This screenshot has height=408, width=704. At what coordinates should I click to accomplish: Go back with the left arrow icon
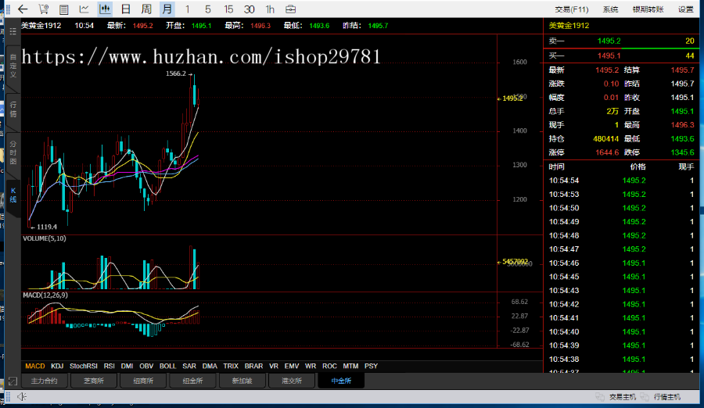23,9
